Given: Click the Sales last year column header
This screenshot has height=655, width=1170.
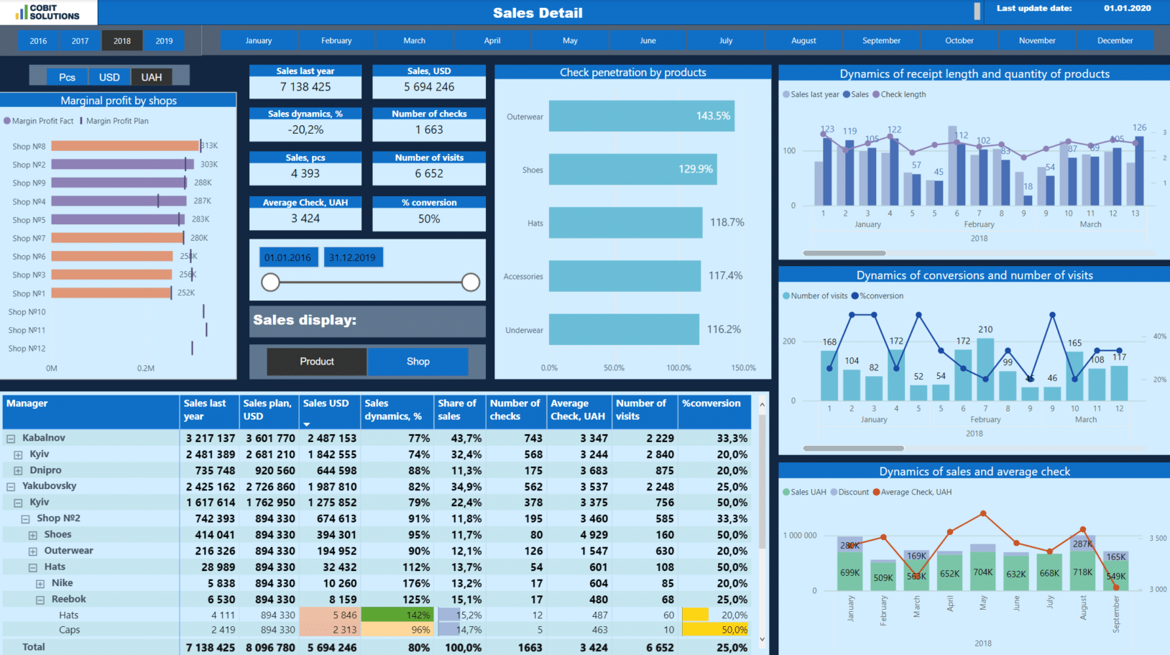Looking at the screenshot, I should tap(209, 411).
